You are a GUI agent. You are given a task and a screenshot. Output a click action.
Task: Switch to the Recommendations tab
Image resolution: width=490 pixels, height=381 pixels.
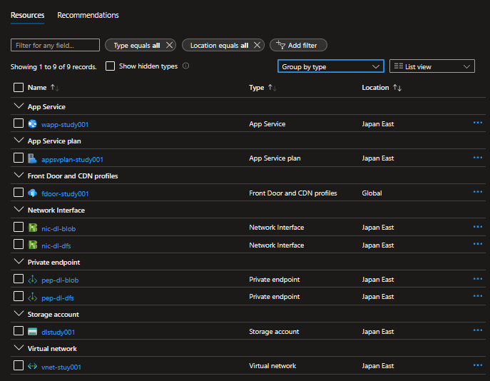tap(88, 15)
